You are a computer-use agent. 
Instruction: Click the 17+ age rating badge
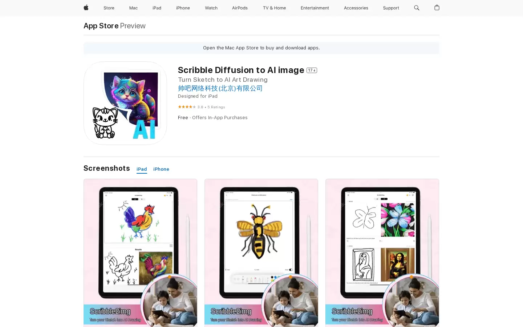[x=312, y=70]
